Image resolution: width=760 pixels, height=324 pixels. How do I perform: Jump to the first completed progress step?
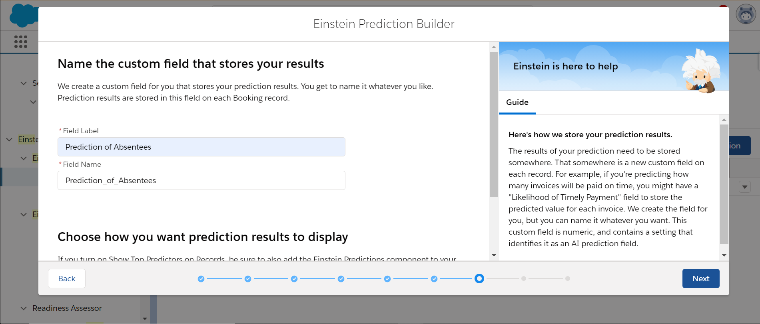click(201, 279)
